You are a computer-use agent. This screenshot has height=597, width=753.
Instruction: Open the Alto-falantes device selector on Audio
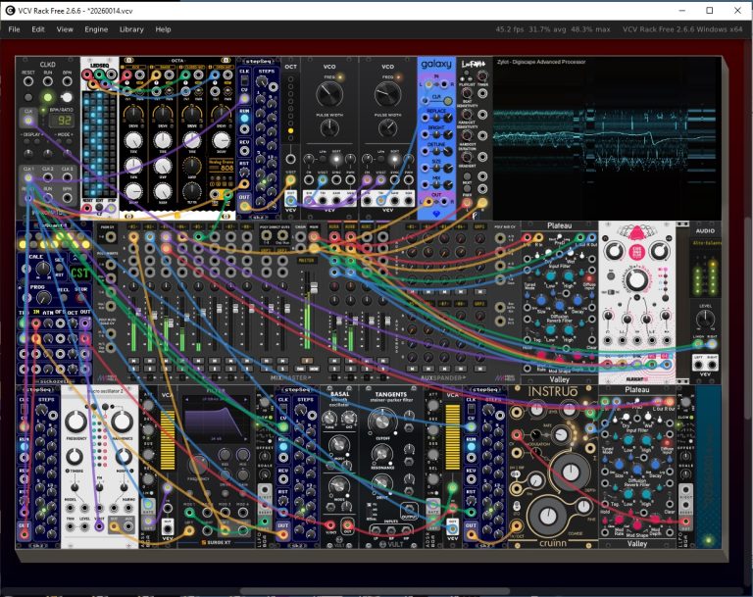(x=705, y=243)
